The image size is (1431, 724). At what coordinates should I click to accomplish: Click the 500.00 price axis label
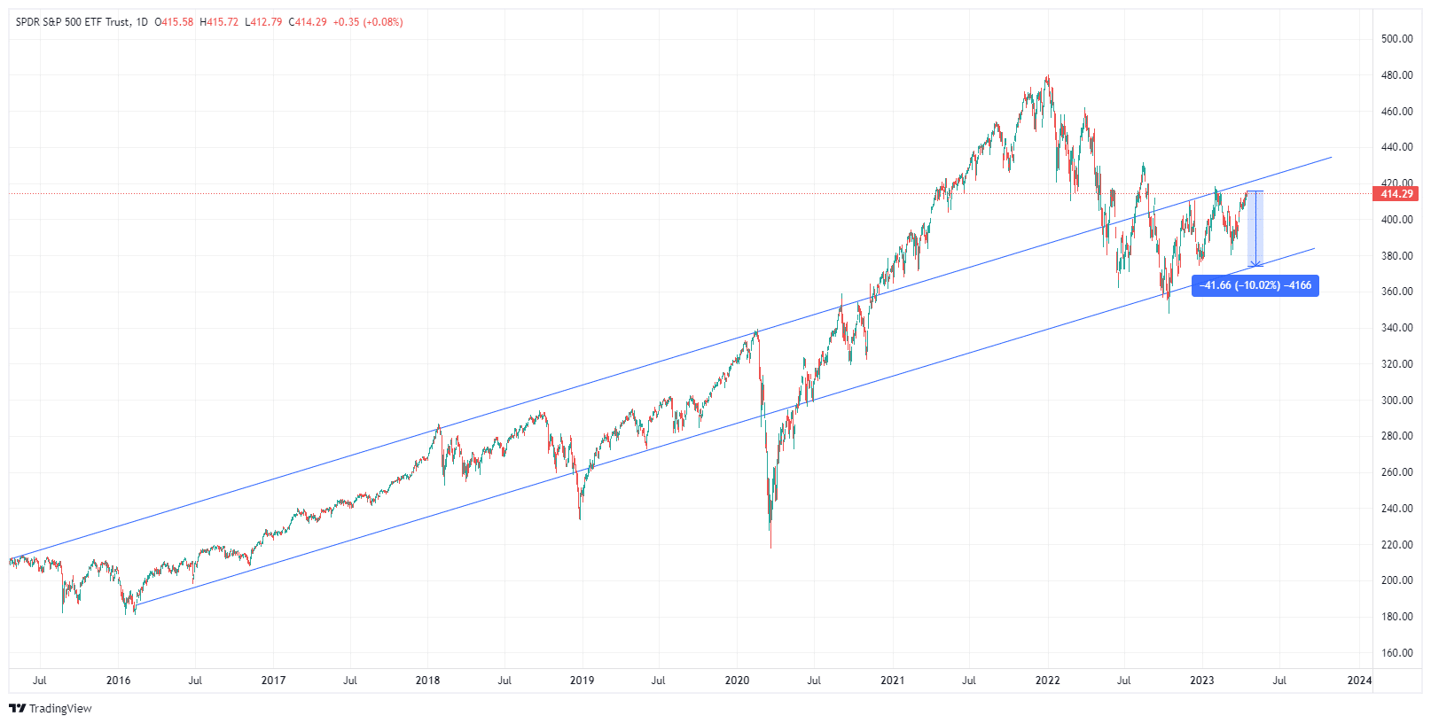(x=1396, y=39)
